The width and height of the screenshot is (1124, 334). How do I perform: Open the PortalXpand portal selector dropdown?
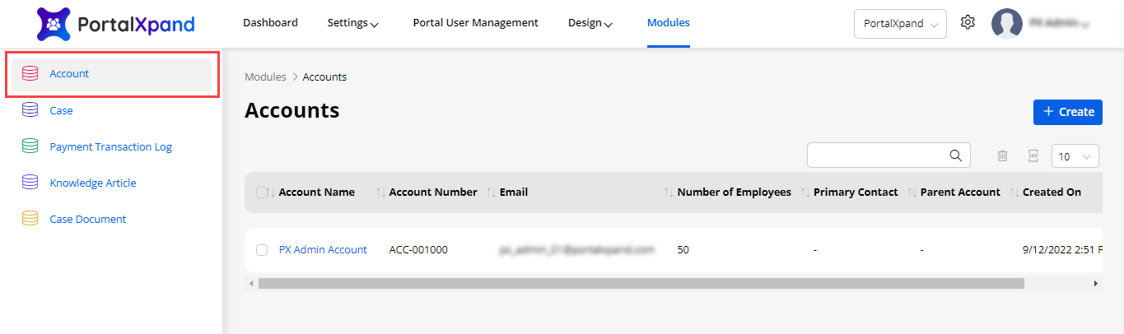tap(900, 24)
